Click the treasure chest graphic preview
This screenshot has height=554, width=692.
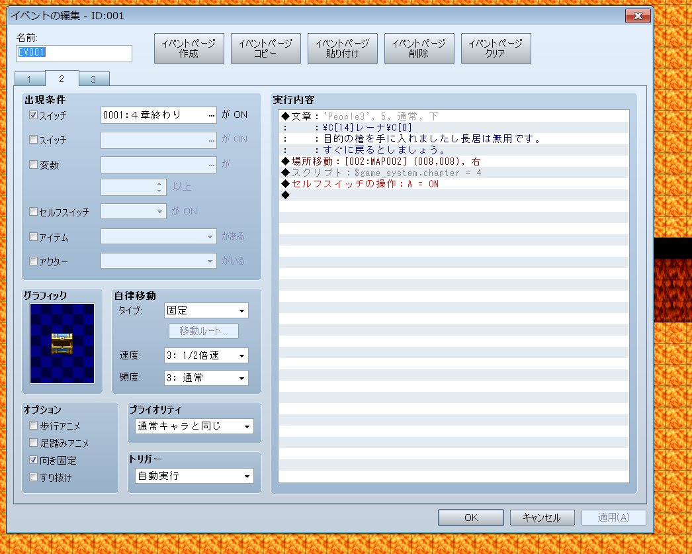click(x=62, y=344)
